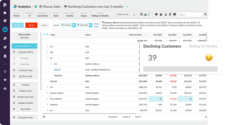Open the info icon in toolbar
Screen dimensions: 225x125
coord(174,14)
